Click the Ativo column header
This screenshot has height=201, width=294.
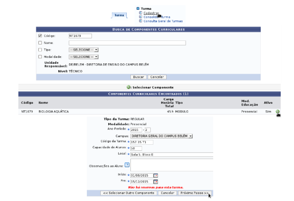coord(268,103)
